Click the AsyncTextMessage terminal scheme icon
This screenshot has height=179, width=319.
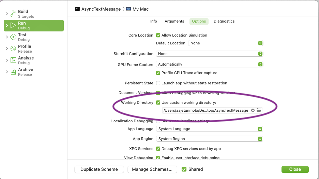(77, 9)
